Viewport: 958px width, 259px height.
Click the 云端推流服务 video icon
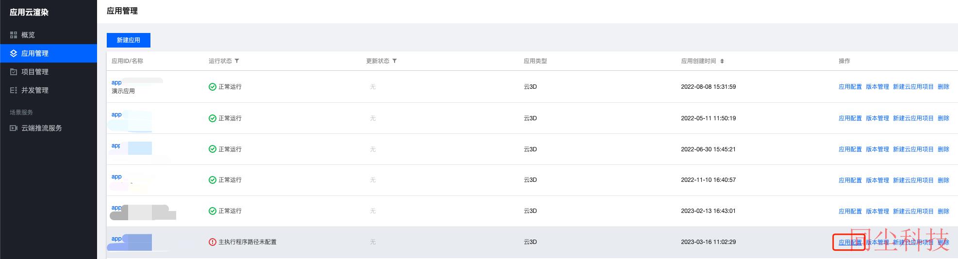coord(14,128)
